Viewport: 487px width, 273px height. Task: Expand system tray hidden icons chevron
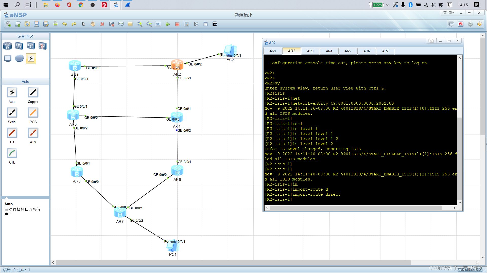coord(388,5)
